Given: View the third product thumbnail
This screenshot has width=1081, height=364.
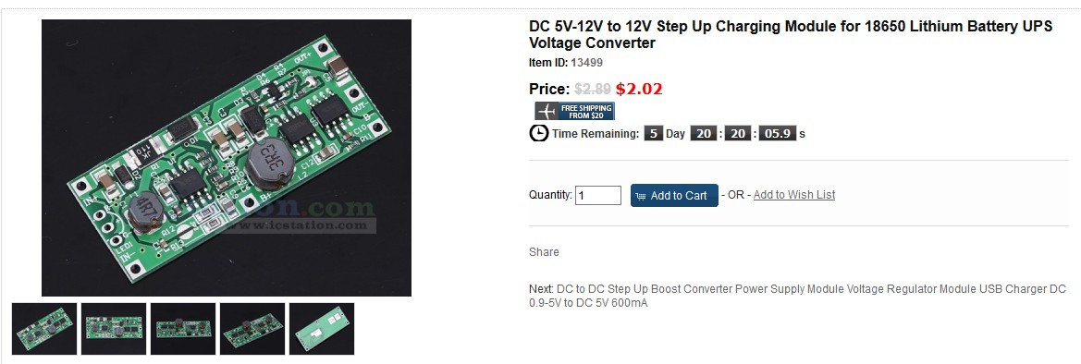Looking at the screenshot, I should (x=183, y=329).
